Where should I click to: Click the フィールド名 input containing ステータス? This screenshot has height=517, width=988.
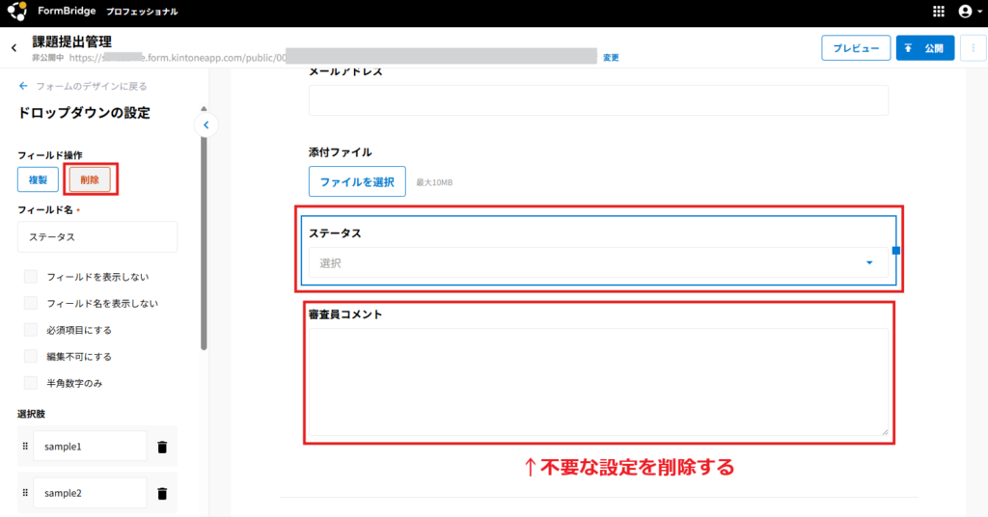(97, 236)
